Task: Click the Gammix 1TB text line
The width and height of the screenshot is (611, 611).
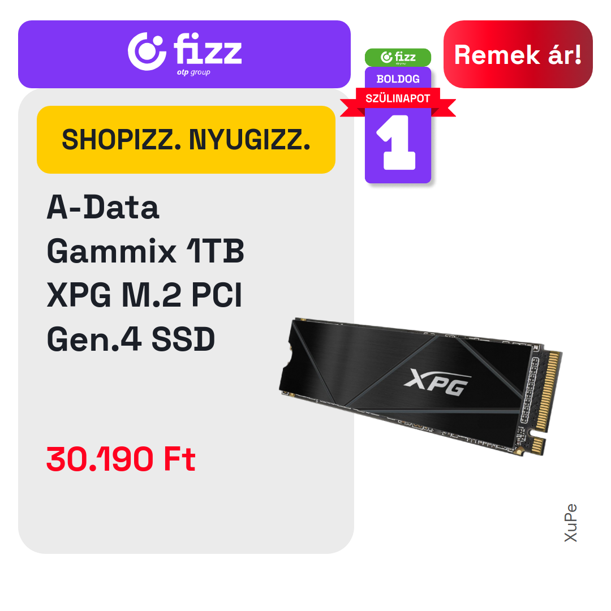Action: click(145, 251)
